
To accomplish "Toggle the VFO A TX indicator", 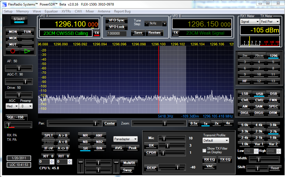I will pos(97,33).
